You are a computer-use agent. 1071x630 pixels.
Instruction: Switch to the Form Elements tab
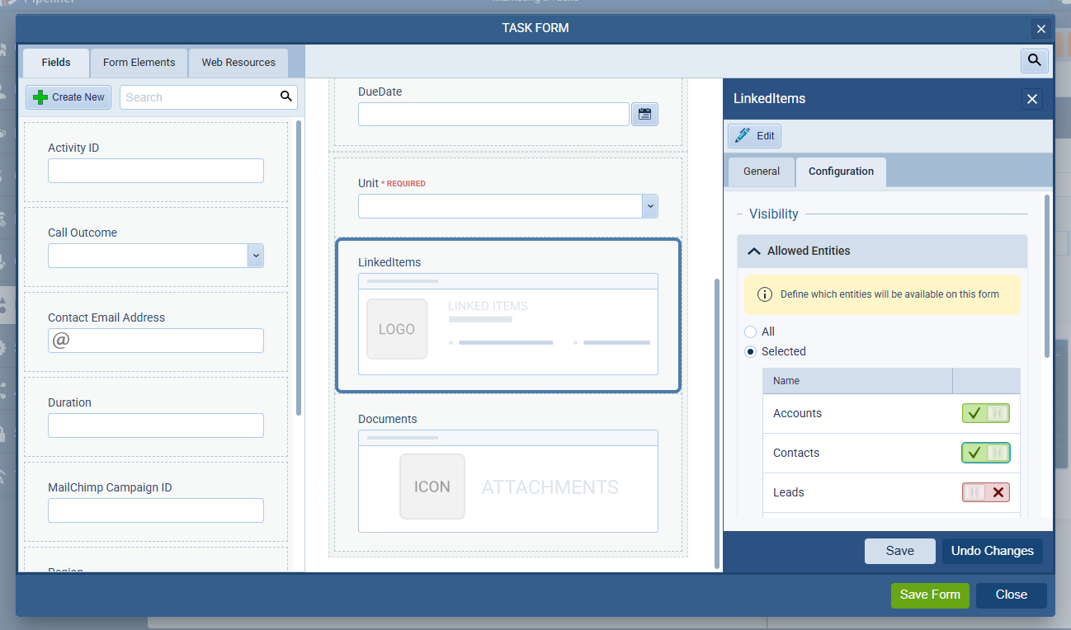point(139,63)
